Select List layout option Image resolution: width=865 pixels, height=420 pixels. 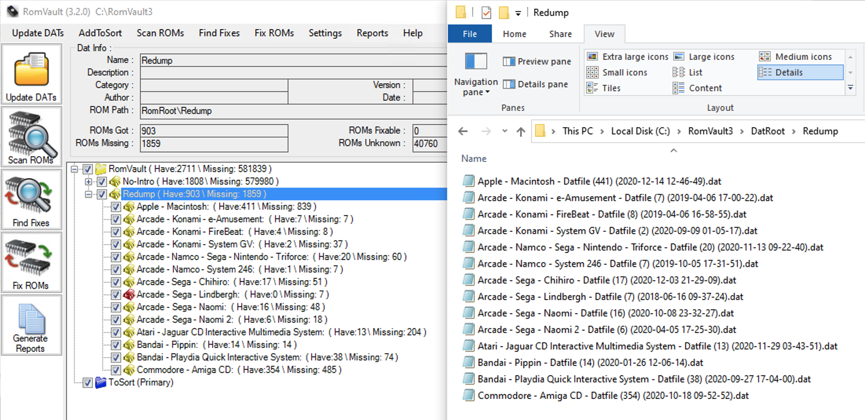687,72
